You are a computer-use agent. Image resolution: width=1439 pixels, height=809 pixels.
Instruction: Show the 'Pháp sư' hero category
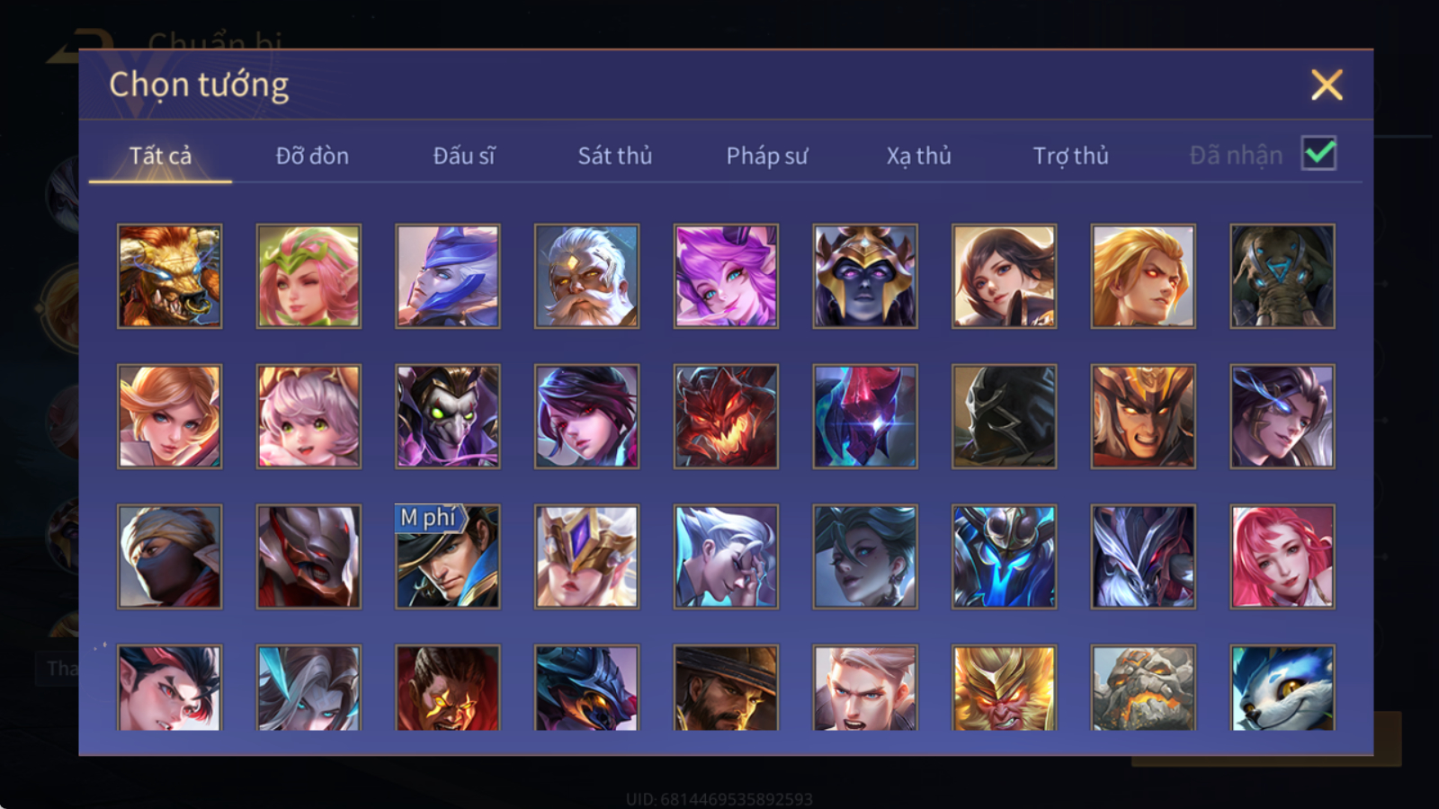click(767, 156)
